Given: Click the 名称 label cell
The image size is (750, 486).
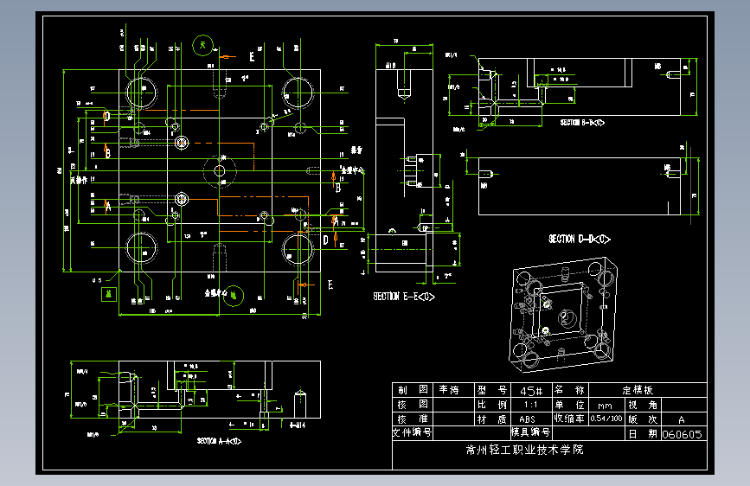Looking at the screenshot, I should coord(570,390).
